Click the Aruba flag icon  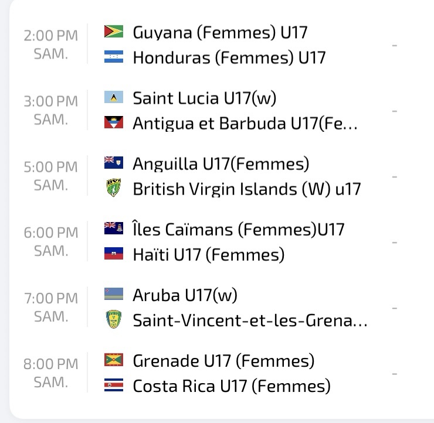coord(113,294)
